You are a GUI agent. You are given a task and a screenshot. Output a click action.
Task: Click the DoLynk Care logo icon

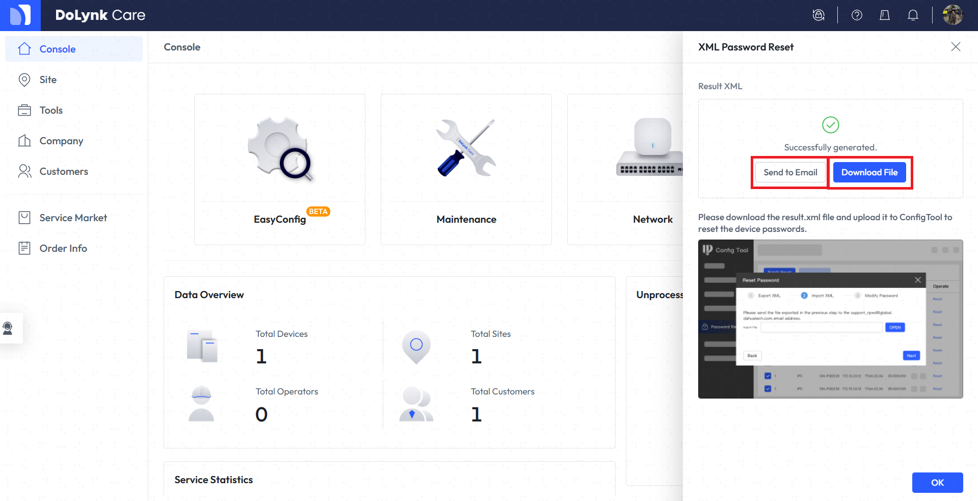pos(20,15)
